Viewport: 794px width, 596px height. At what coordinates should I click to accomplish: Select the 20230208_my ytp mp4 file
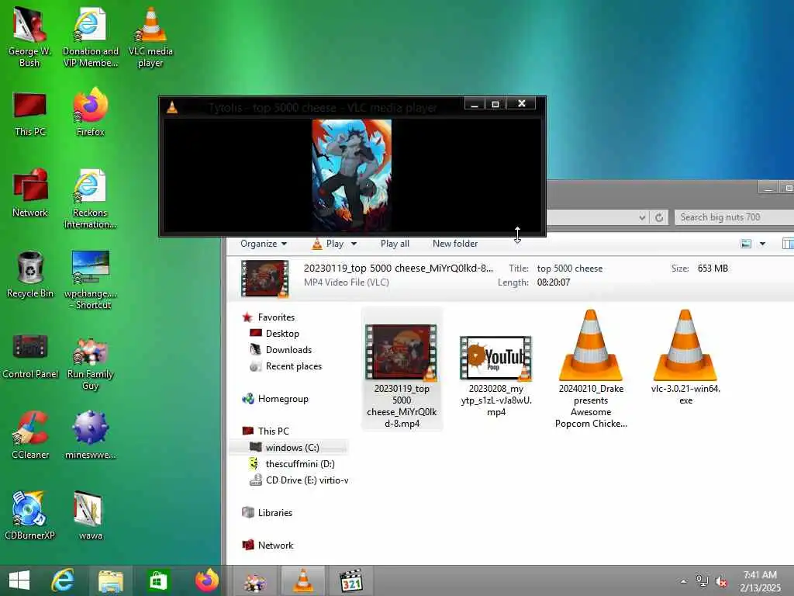[x=496, y=375]
